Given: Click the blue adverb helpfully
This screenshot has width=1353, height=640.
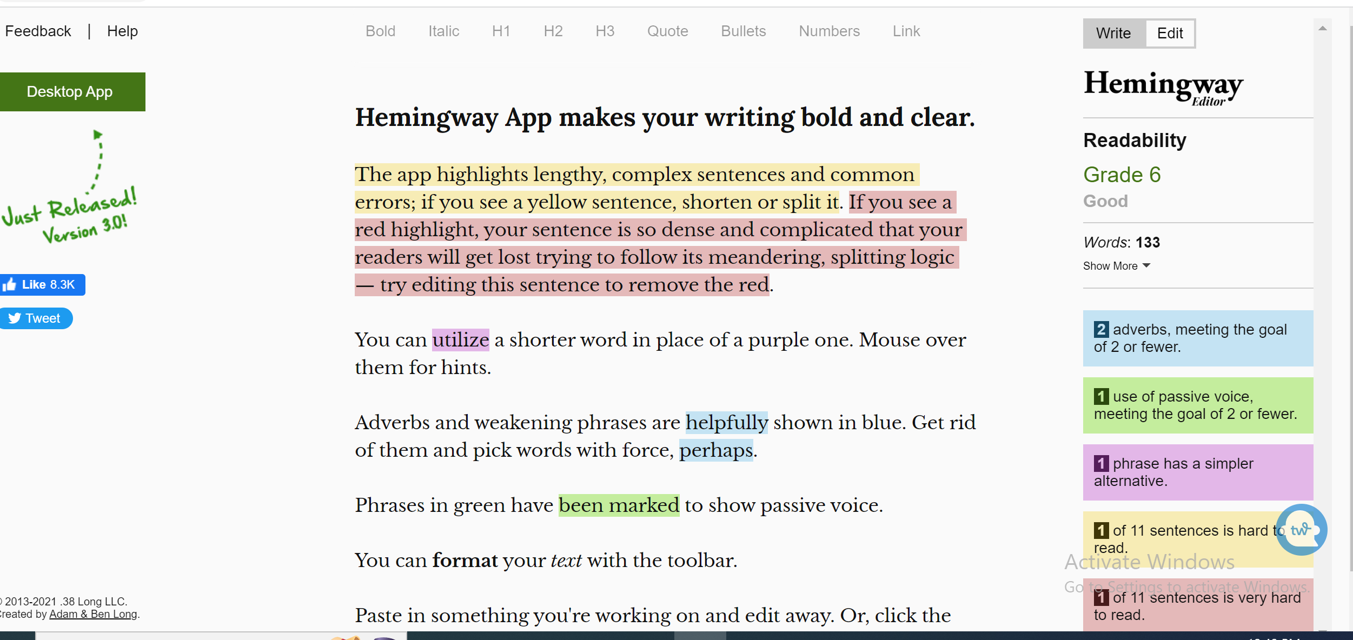Looking at the screenshot, I should [727, 423].
